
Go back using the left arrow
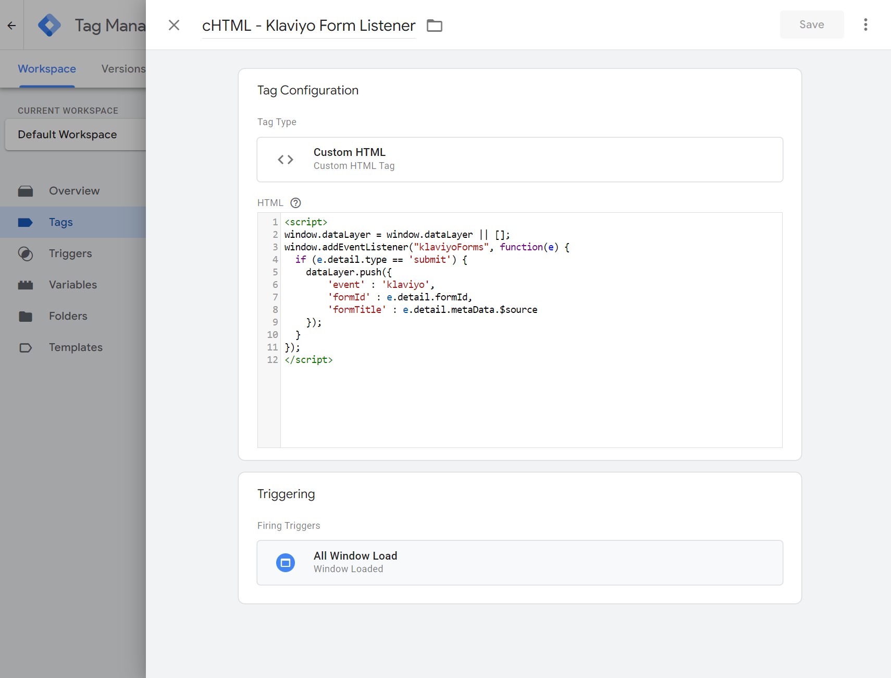coord(11,25)
